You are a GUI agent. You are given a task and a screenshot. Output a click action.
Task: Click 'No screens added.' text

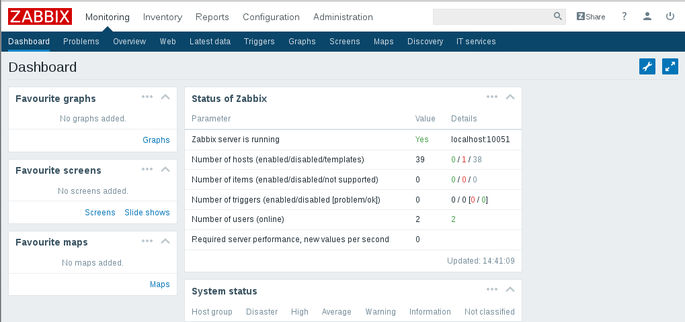93,191
